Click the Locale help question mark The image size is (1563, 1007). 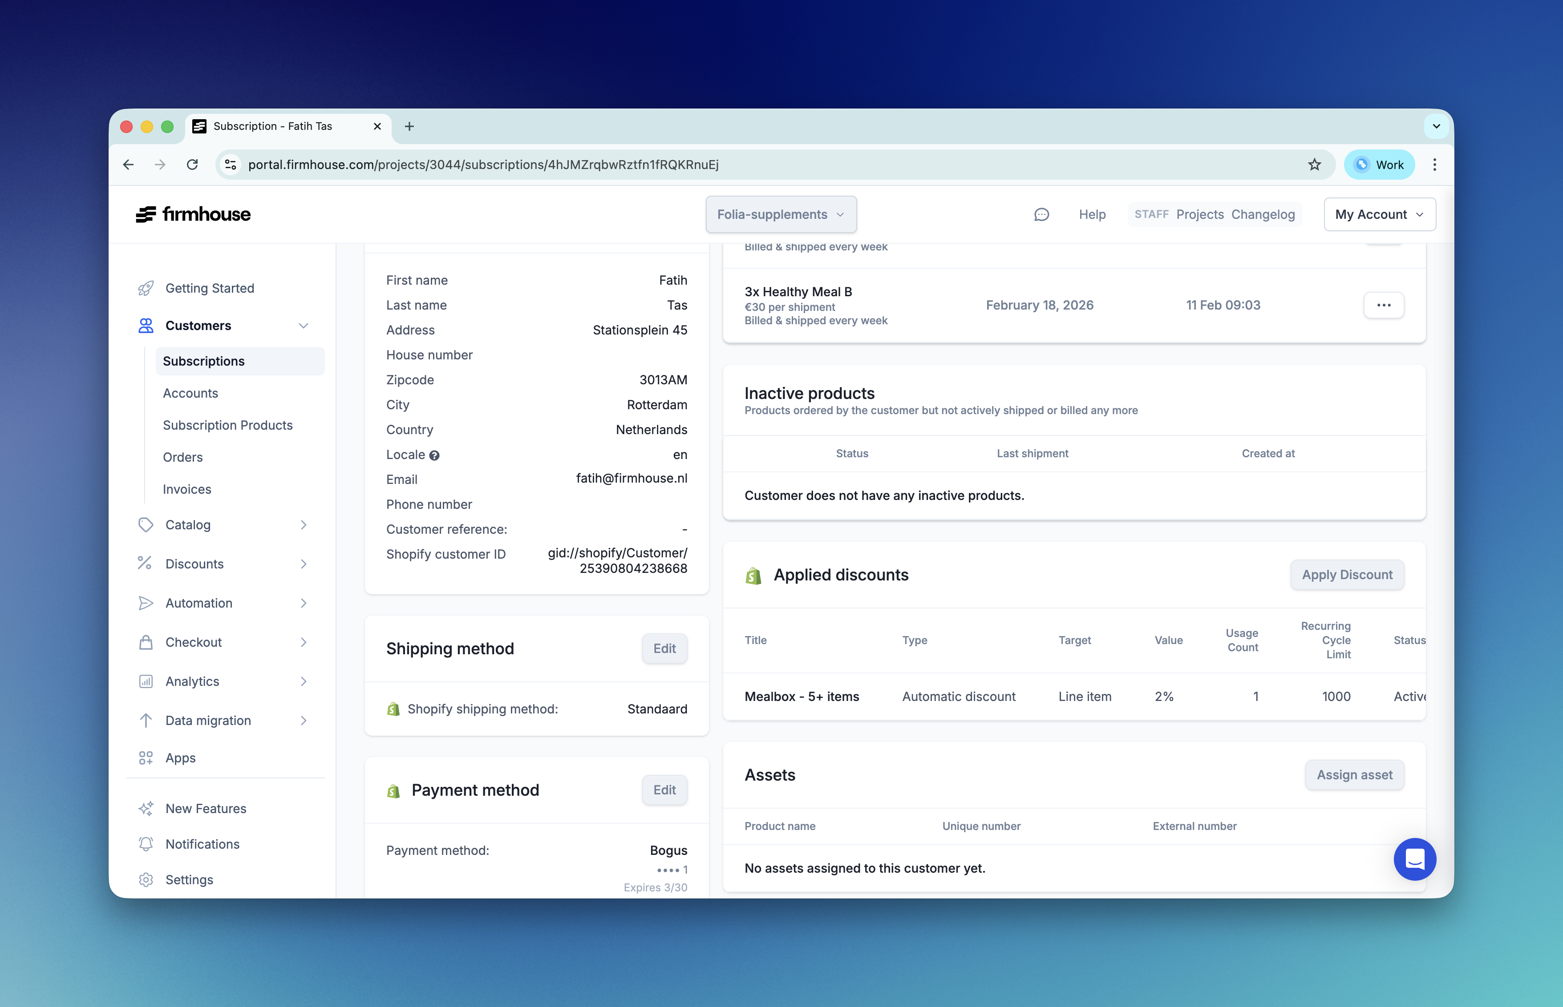click(435, 455)
